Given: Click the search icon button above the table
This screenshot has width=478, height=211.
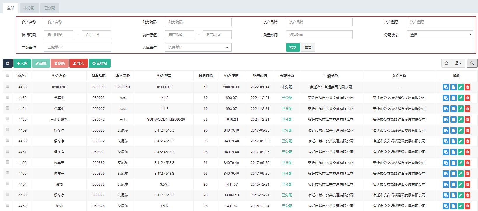Looking at the screenshot, I should 472,63.
